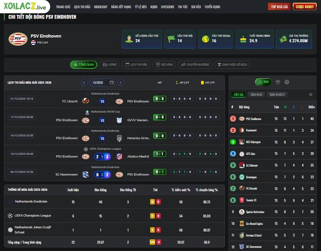Select the BXH standings toggle
The height and width of the screenshot is (251, 321).
point(263,82)
